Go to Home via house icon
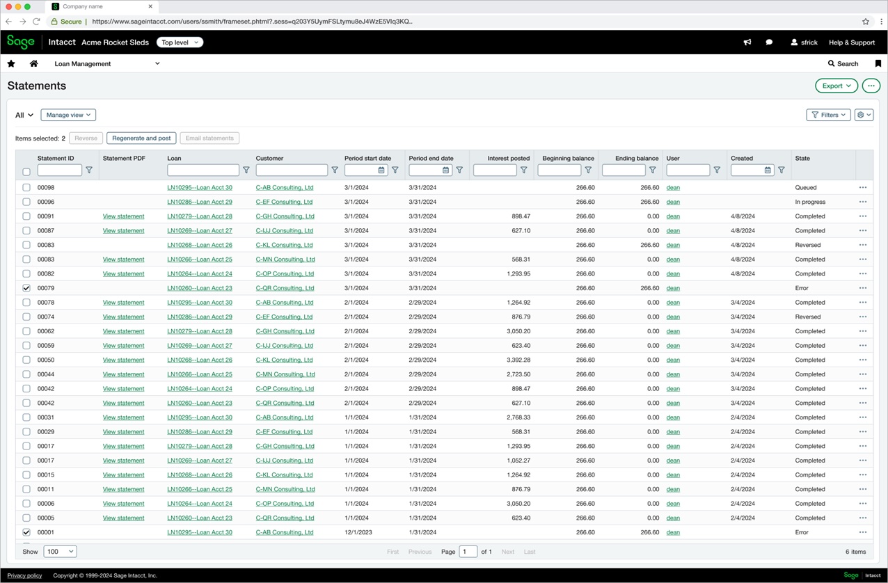 (33, 63)
